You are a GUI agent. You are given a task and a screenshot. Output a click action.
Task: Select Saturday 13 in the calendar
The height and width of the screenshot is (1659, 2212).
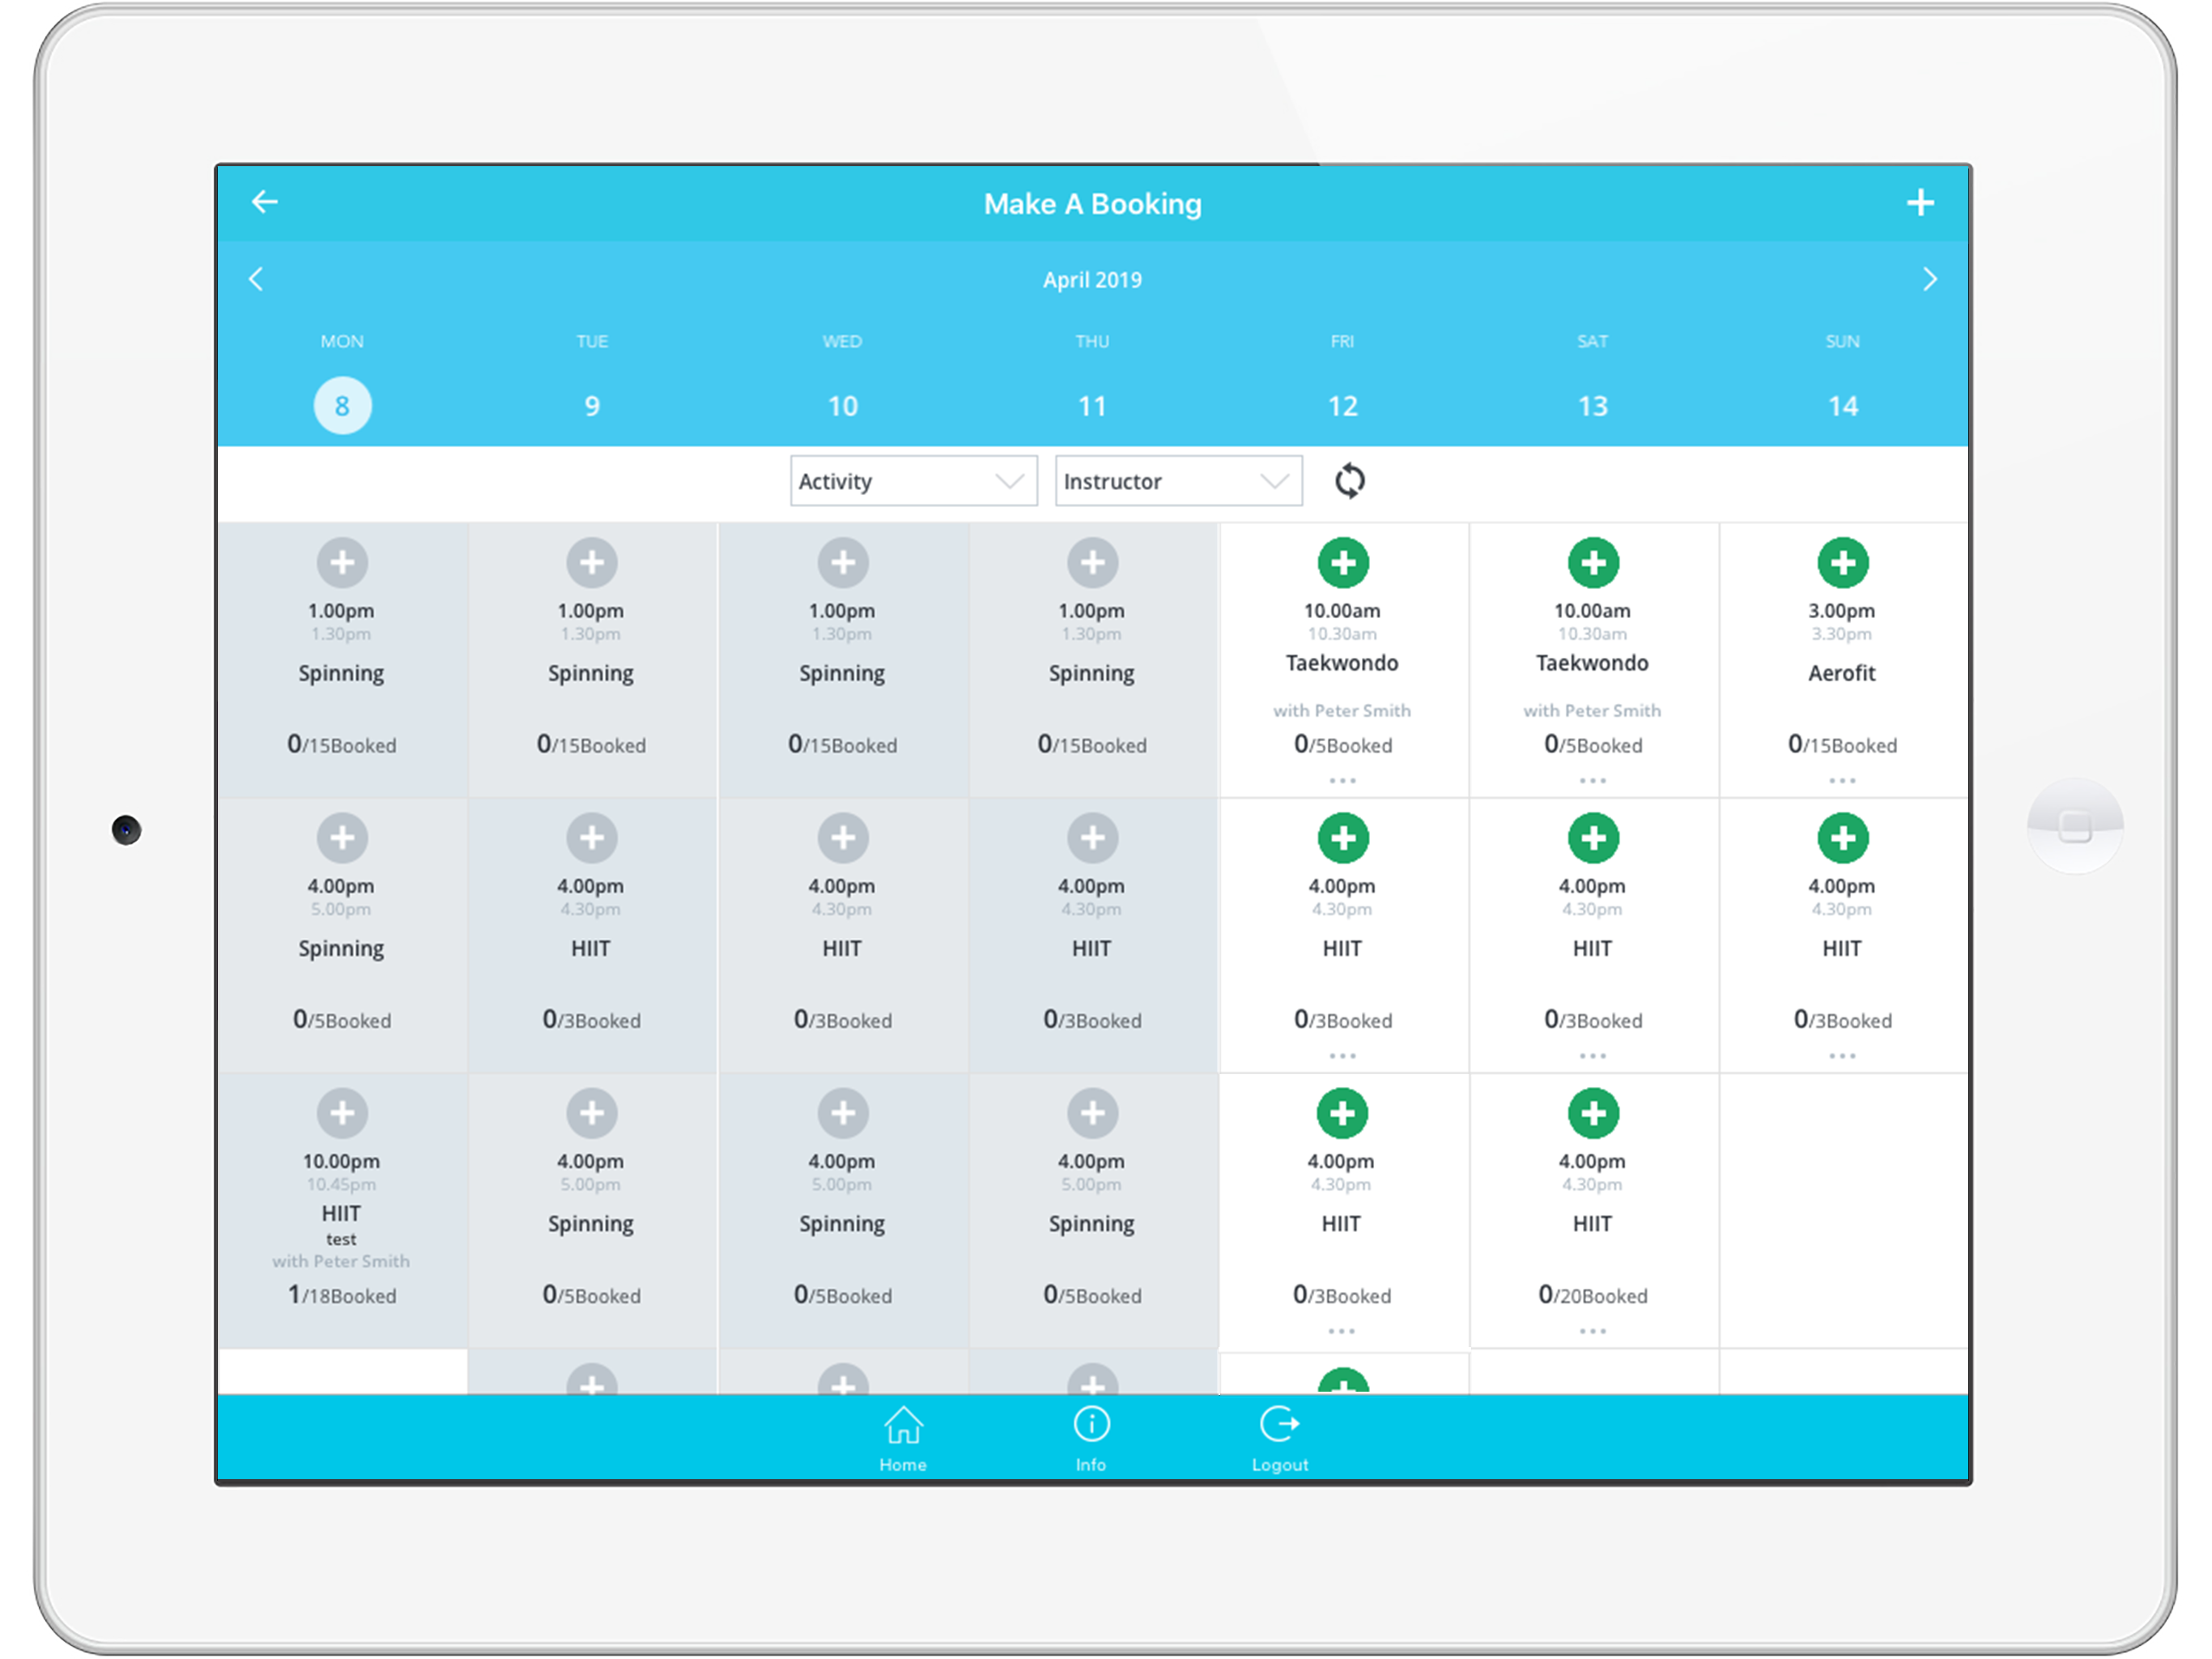point(1592,405)
